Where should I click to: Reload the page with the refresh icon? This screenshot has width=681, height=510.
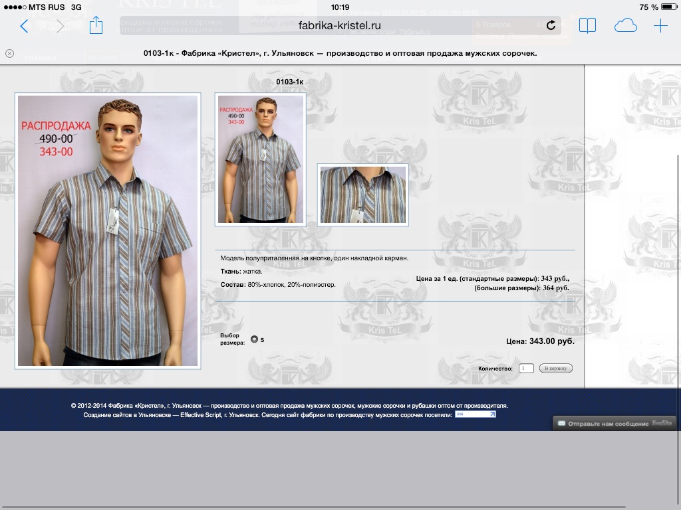point(551,25)
